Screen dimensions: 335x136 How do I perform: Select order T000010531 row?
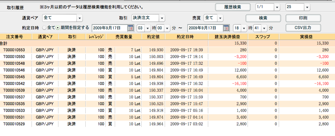[x=167, y=117]
